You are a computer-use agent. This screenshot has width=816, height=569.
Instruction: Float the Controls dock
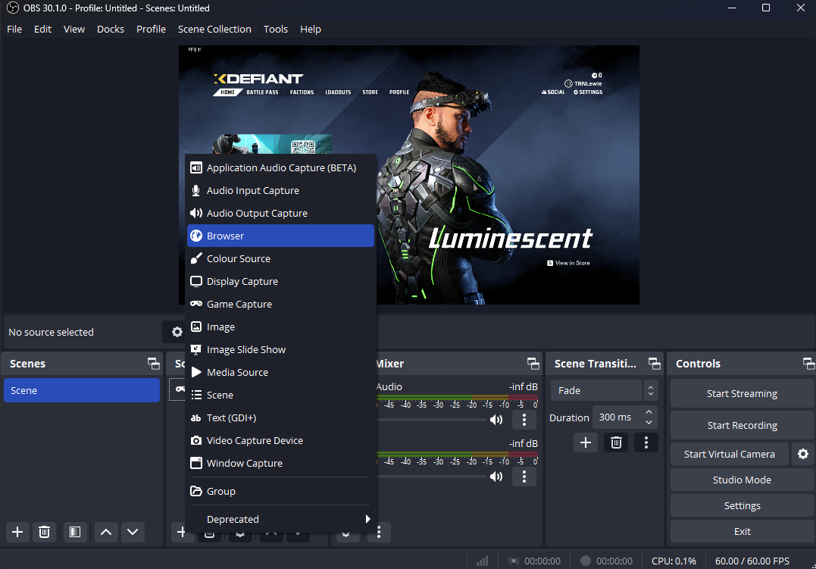point(808,364)
